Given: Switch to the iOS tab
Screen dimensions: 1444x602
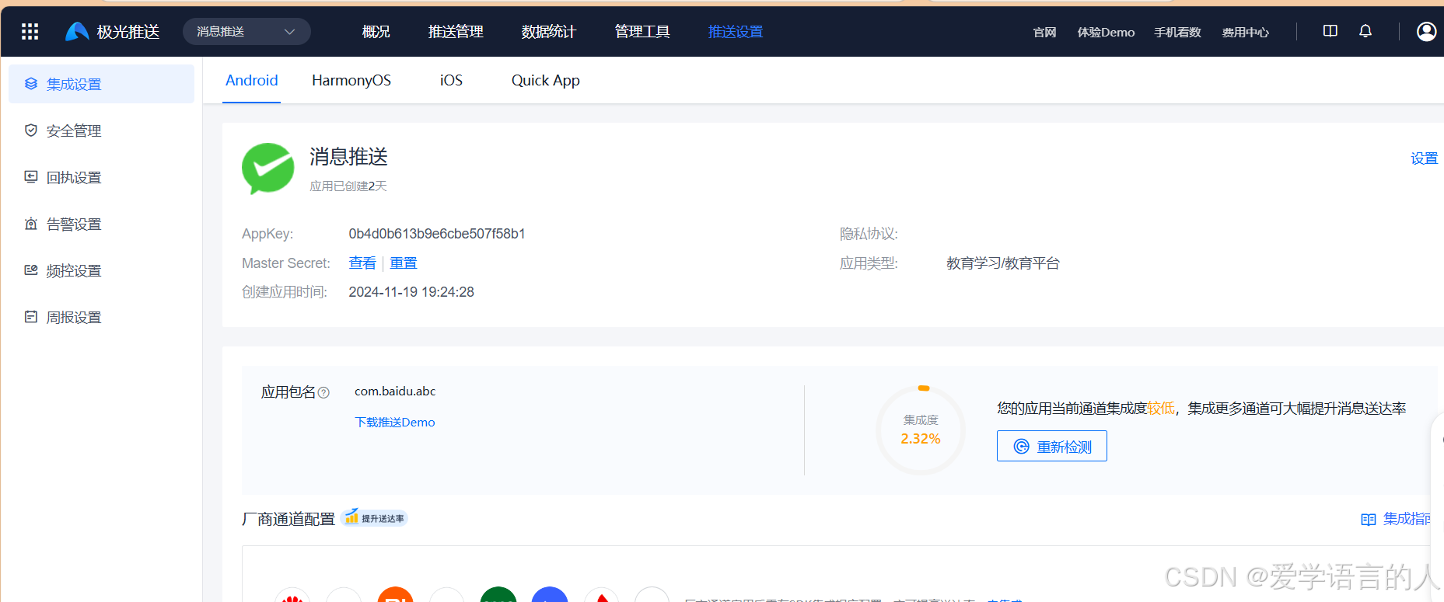Looking at the screenshot, I should coord(451,80).
